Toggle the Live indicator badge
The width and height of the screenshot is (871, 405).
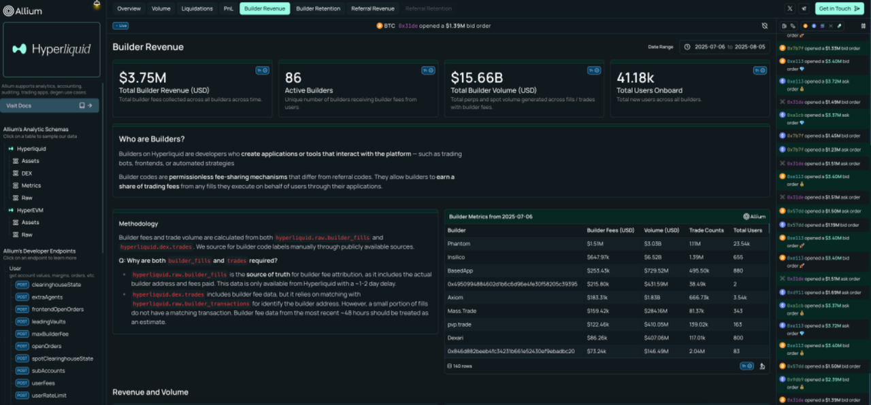click(120, 26)
